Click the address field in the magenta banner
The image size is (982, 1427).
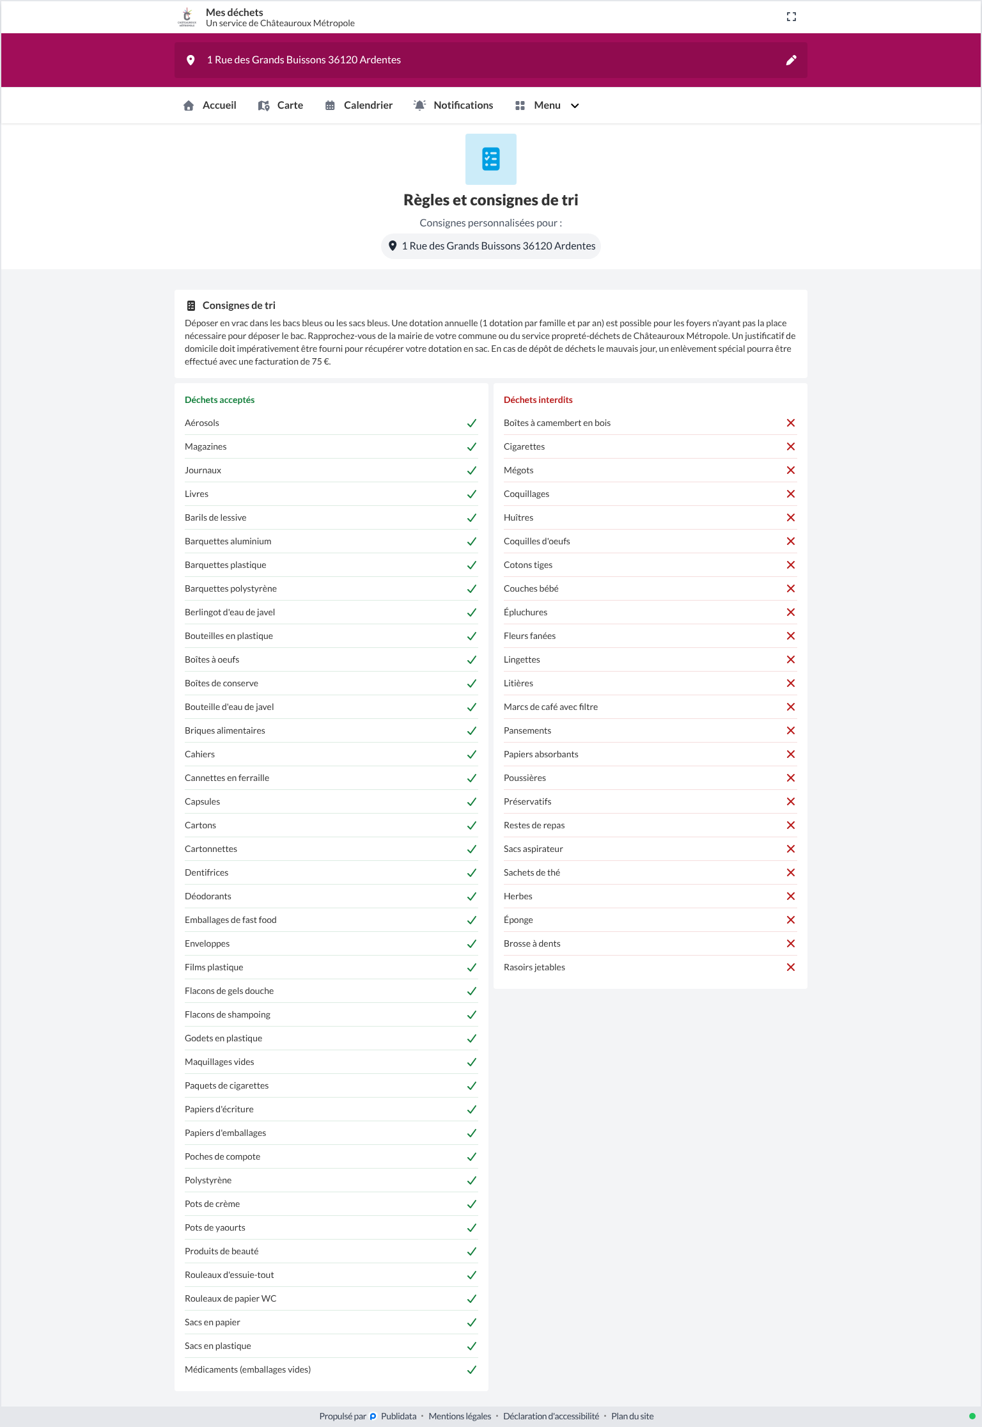click(x=491, y=60)
